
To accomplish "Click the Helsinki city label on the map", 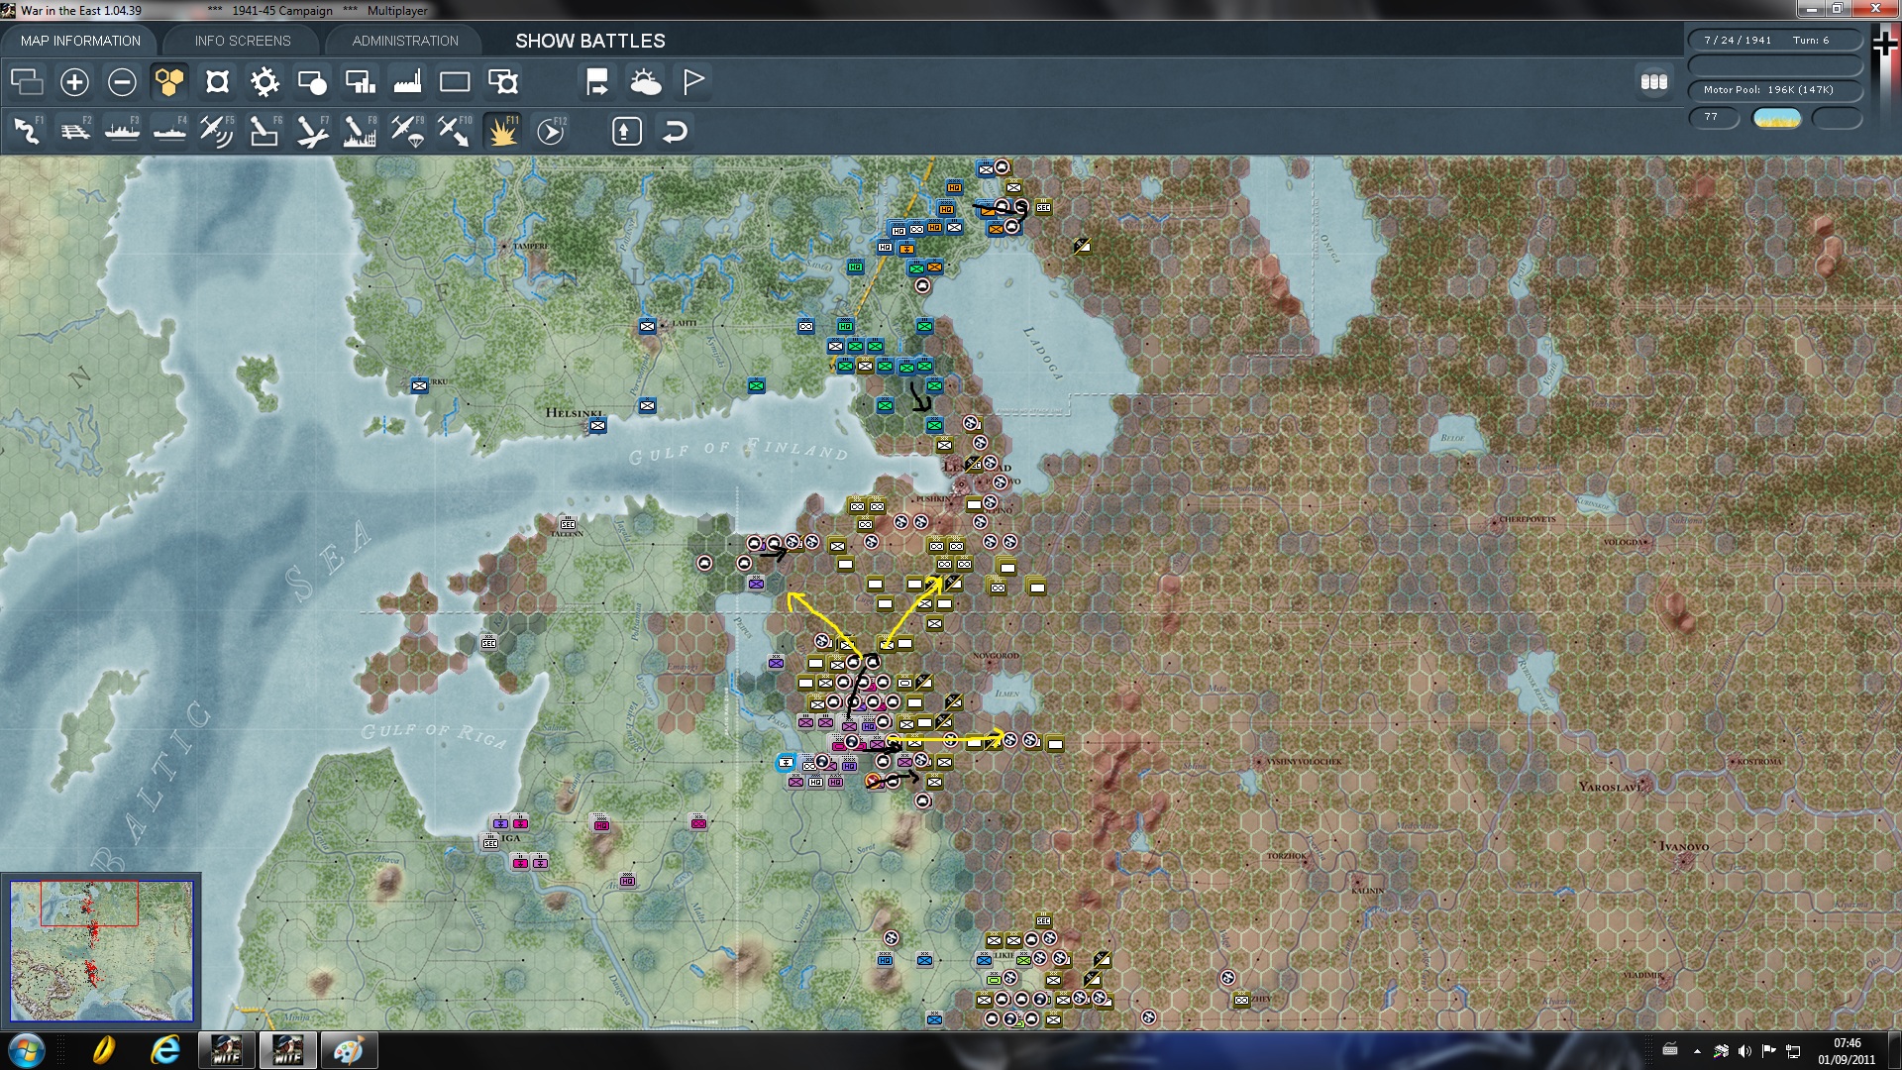I will (x=574, y=413).
